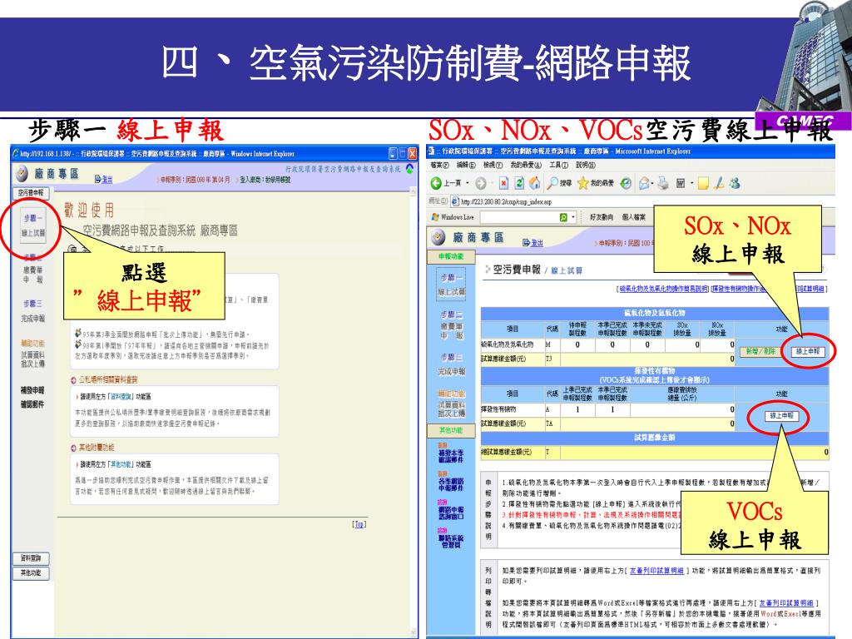Viewport: 852px width, 639px height.
Task: Click Word edit icon in right IE toolbar
Action: point(681,184)
